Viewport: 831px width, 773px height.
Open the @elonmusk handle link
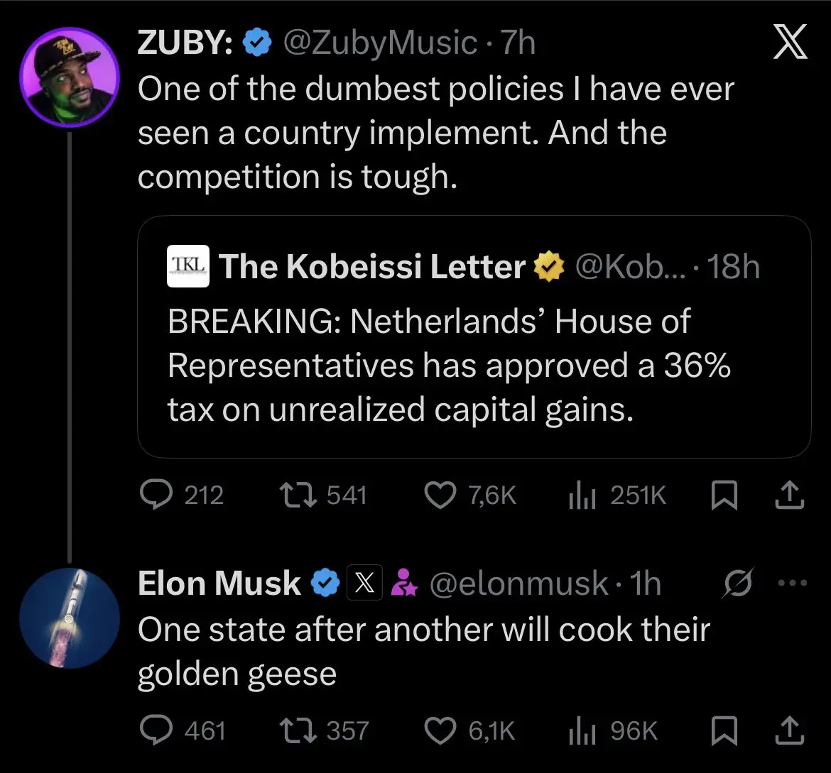518,583
